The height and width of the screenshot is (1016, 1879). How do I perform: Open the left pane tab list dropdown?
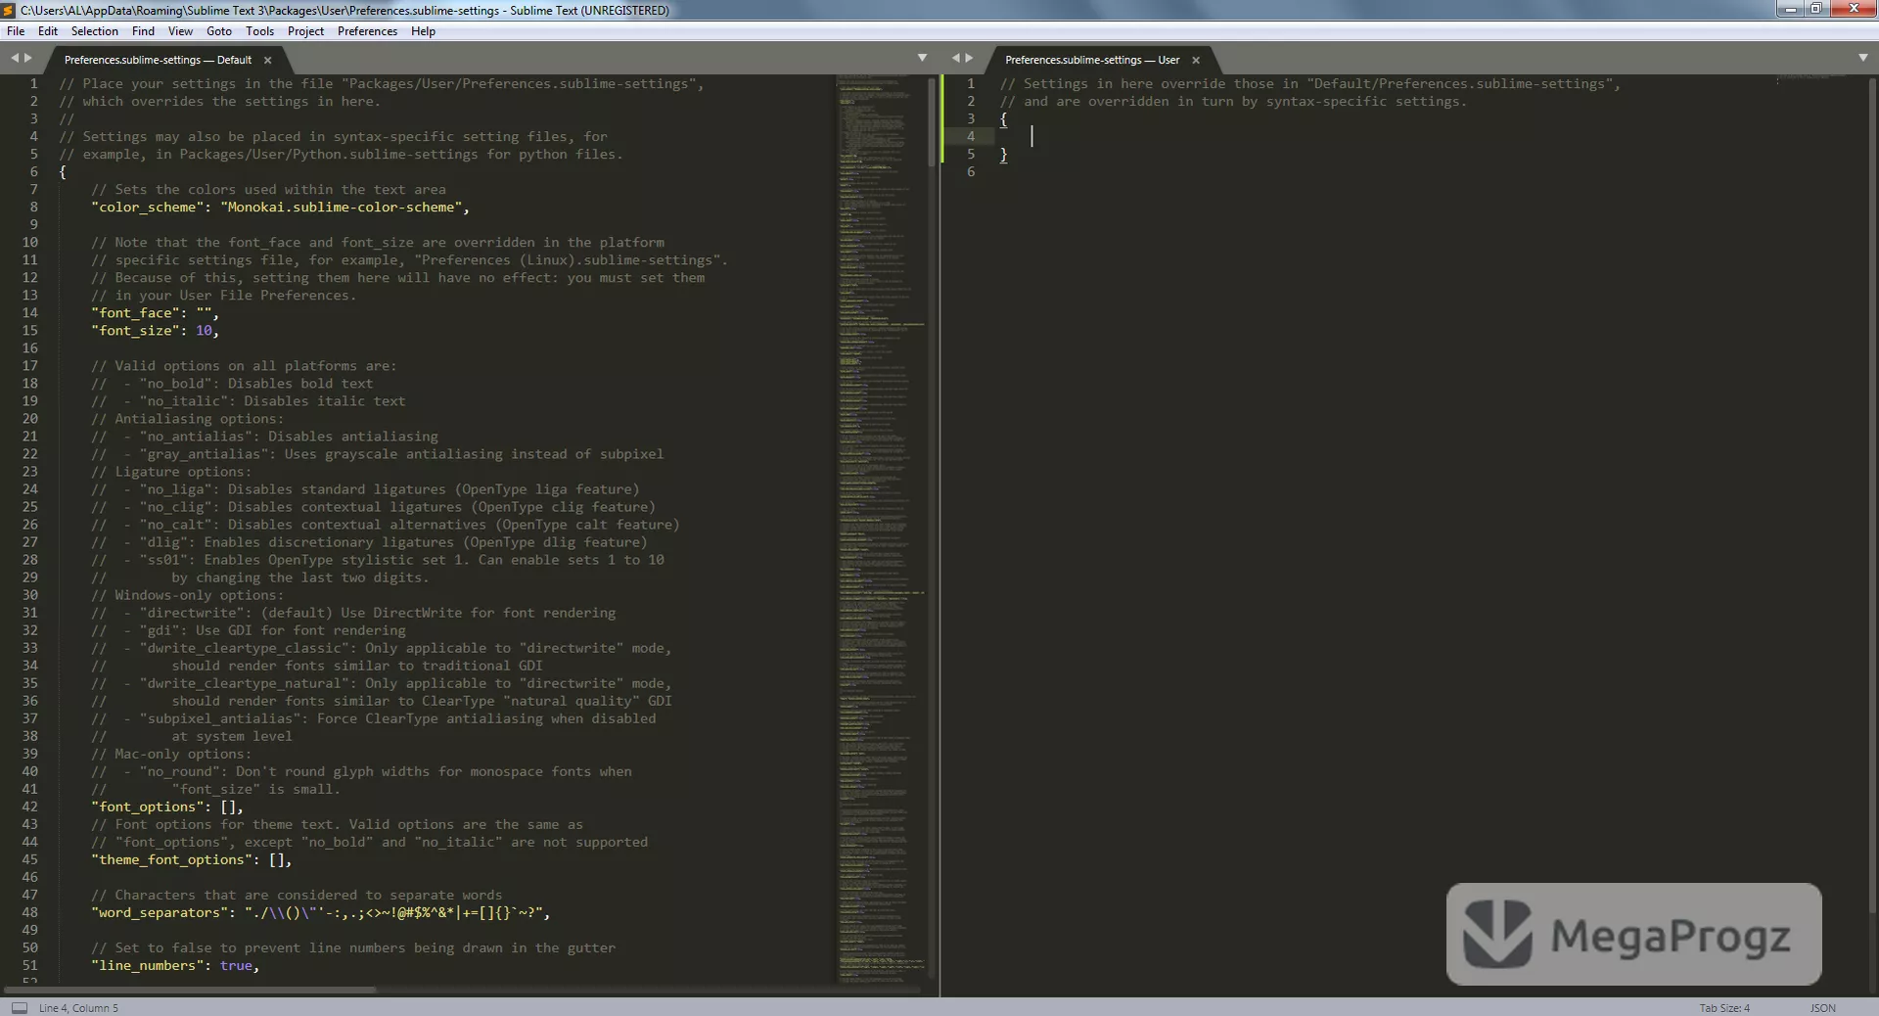[x=922, y=58]
